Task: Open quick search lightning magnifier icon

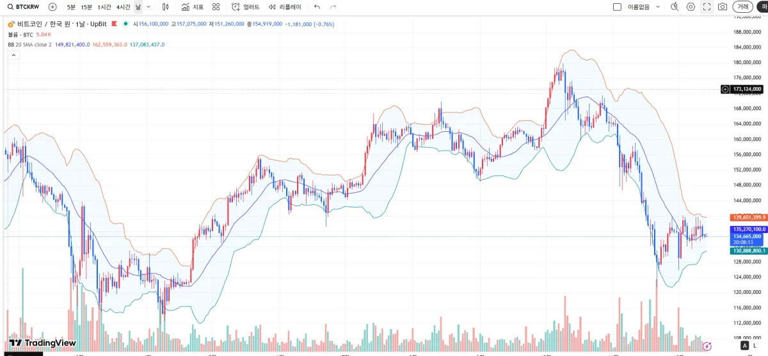Action: 674,7
